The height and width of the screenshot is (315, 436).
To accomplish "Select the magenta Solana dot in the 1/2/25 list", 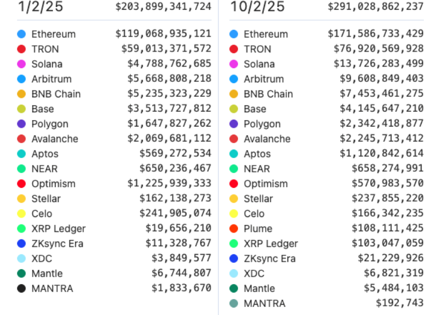I will pos(22,64).
